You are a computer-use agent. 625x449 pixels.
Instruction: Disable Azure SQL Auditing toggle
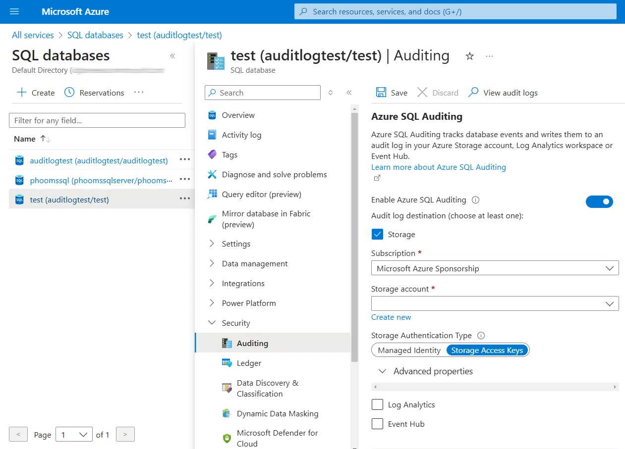(600, 201)
